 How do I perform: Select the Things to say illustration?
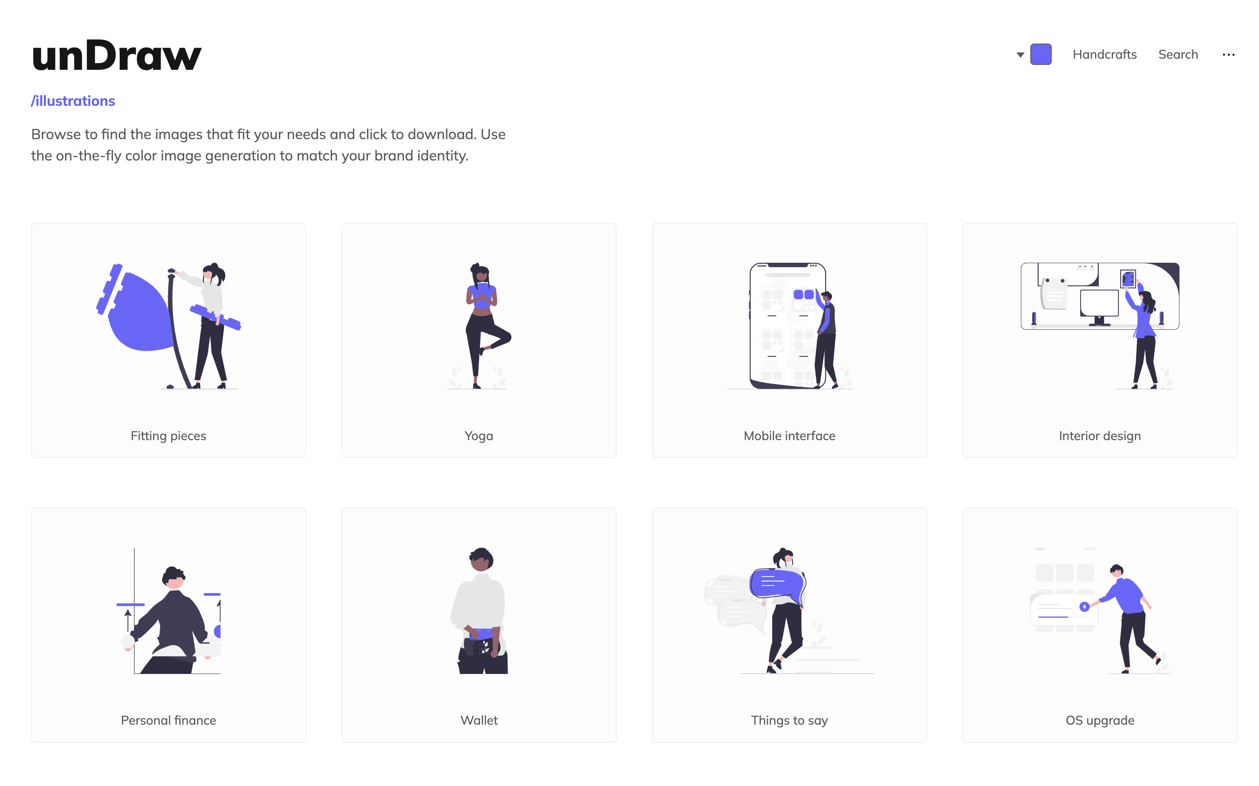tap(789, 611)
